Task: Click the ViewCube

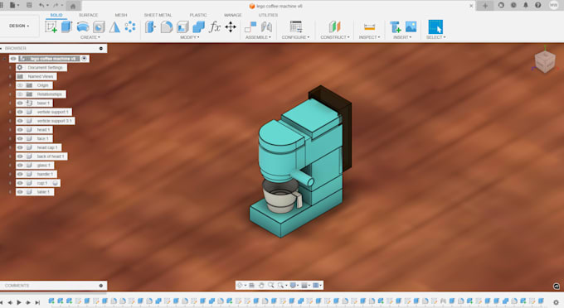Action: pos(545,61)
